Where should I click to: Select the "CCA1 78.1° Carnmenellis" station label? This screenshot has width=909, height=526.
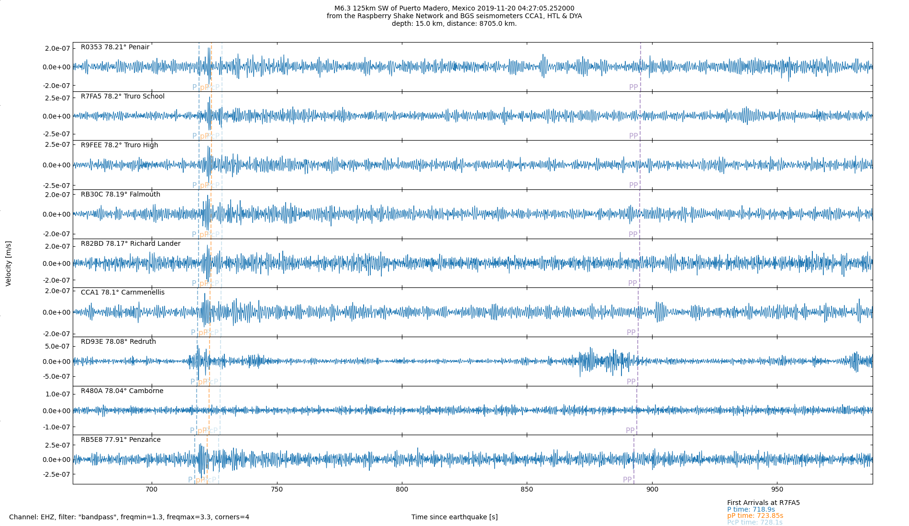122,293
